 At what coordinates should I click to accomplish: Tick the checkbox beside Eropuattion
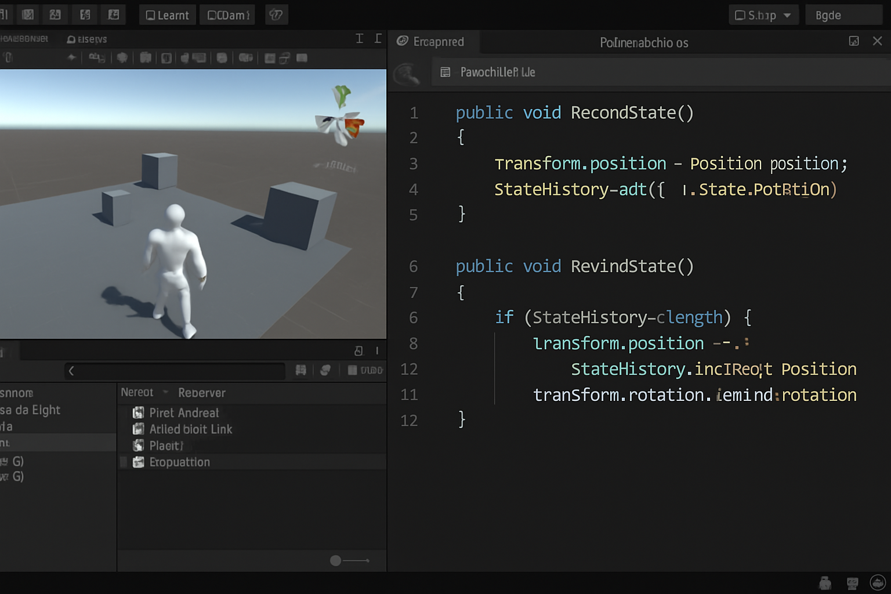click(x=123, y=462)
